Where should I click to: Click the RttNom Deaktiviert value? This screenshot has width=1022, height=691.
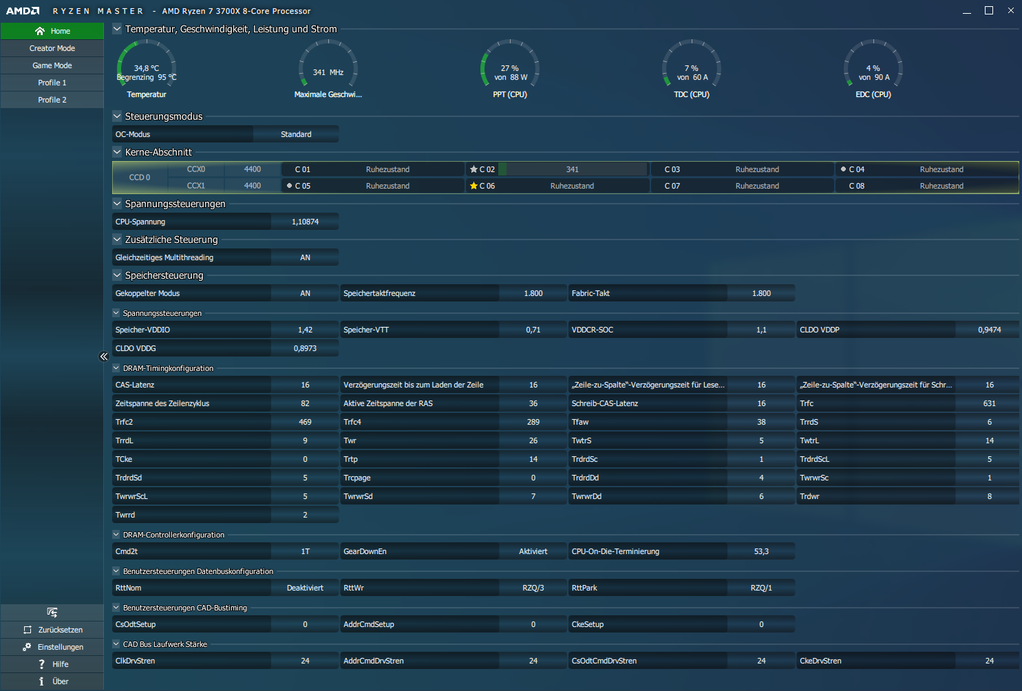[x=305, y=588]
